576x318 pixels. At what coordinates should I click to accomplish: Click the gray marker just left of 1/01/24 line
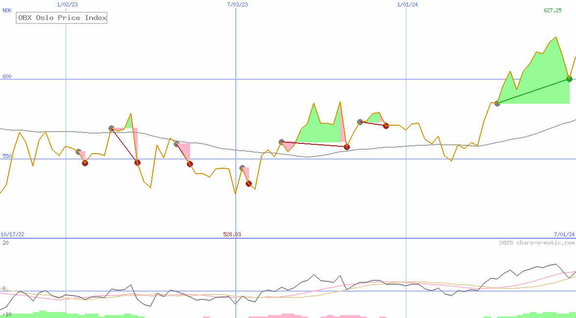(x=360, y=122)
